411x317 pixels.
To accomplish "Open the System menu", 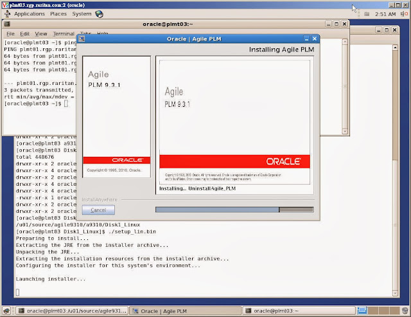I will [82, 14].
